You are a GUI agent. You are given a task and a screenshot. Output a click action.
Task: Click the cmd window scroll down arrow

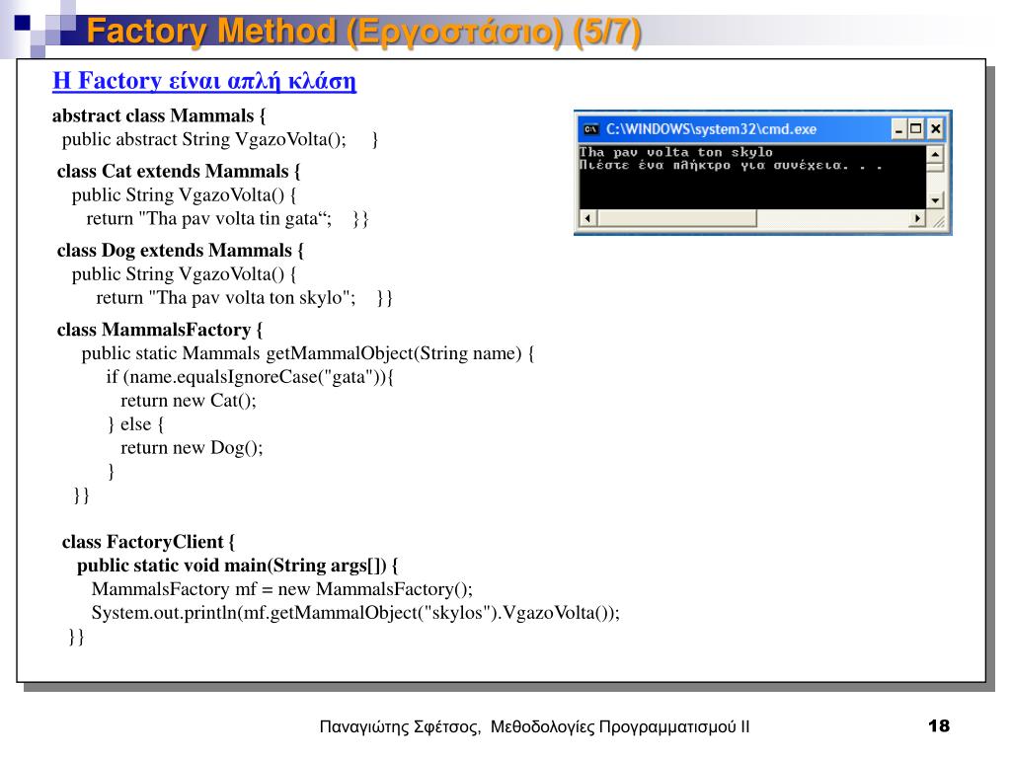[934, 200]
